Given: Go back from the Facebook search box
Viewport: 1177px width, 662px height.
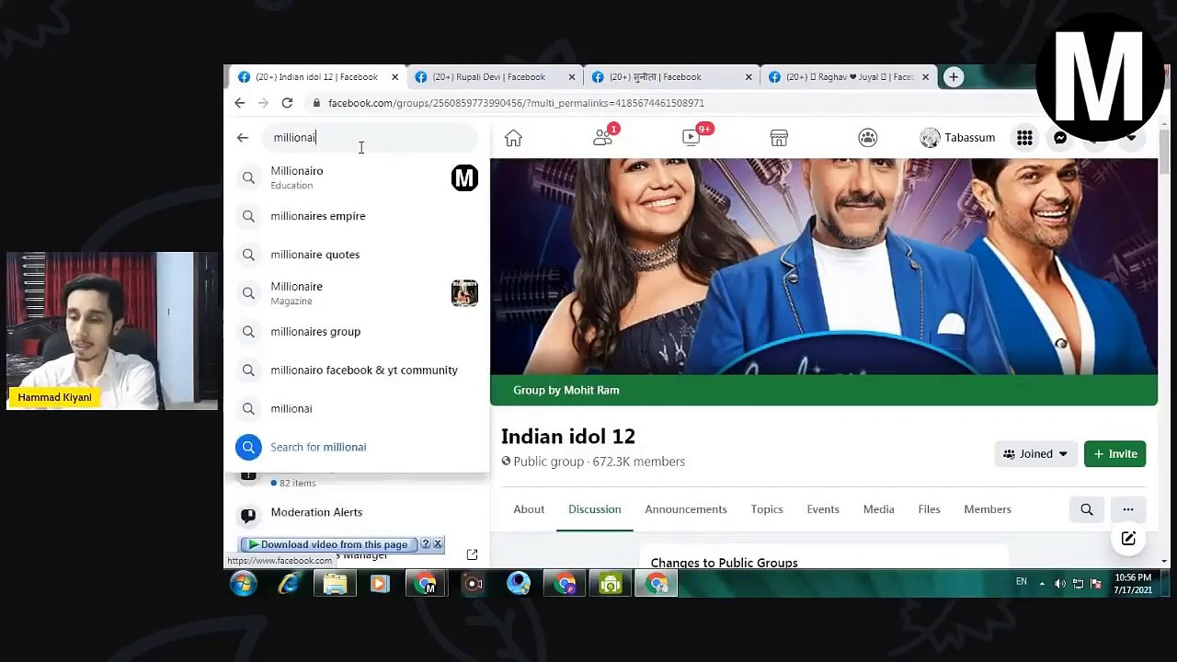Looking at the screenshot, I should (243, 138).
